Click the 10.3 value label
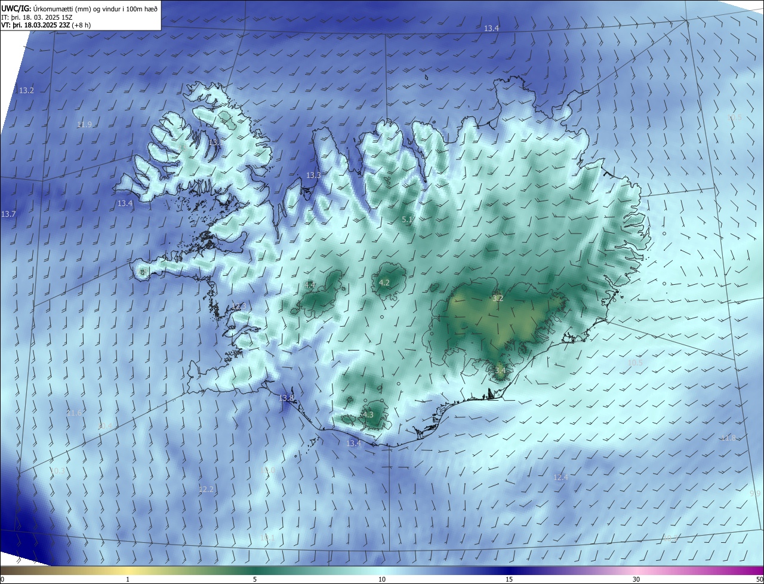This screenshot has height=584, width=764. point(57,471)
